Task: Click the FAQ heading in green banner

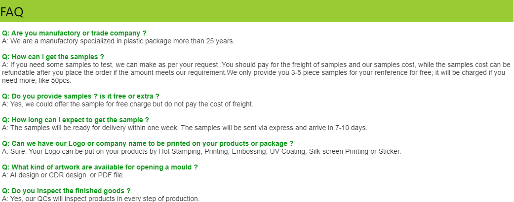Action: pyautogui.click(x=12, y=12)
